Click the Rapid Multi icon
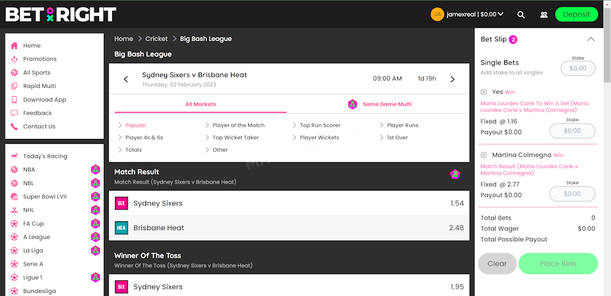 (x=14, y=86)
